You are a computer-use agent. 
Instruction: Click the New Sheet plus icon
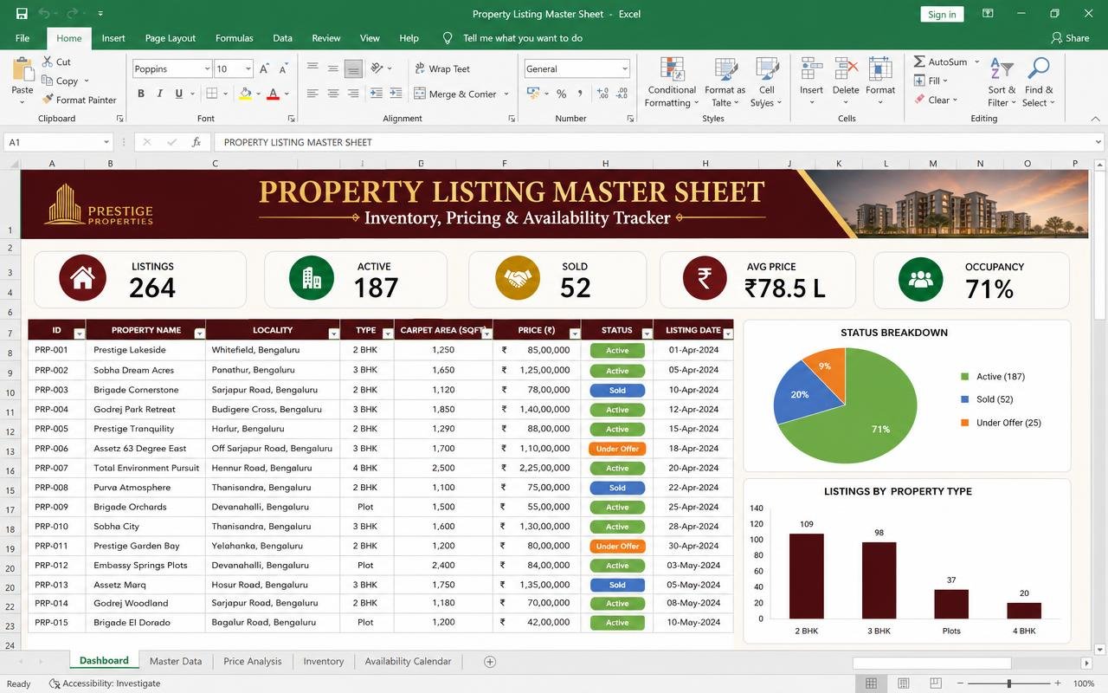coord(489,662)
